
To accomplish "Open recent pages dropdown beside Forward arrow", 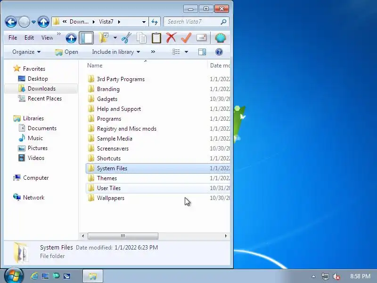I will [33, 22].
